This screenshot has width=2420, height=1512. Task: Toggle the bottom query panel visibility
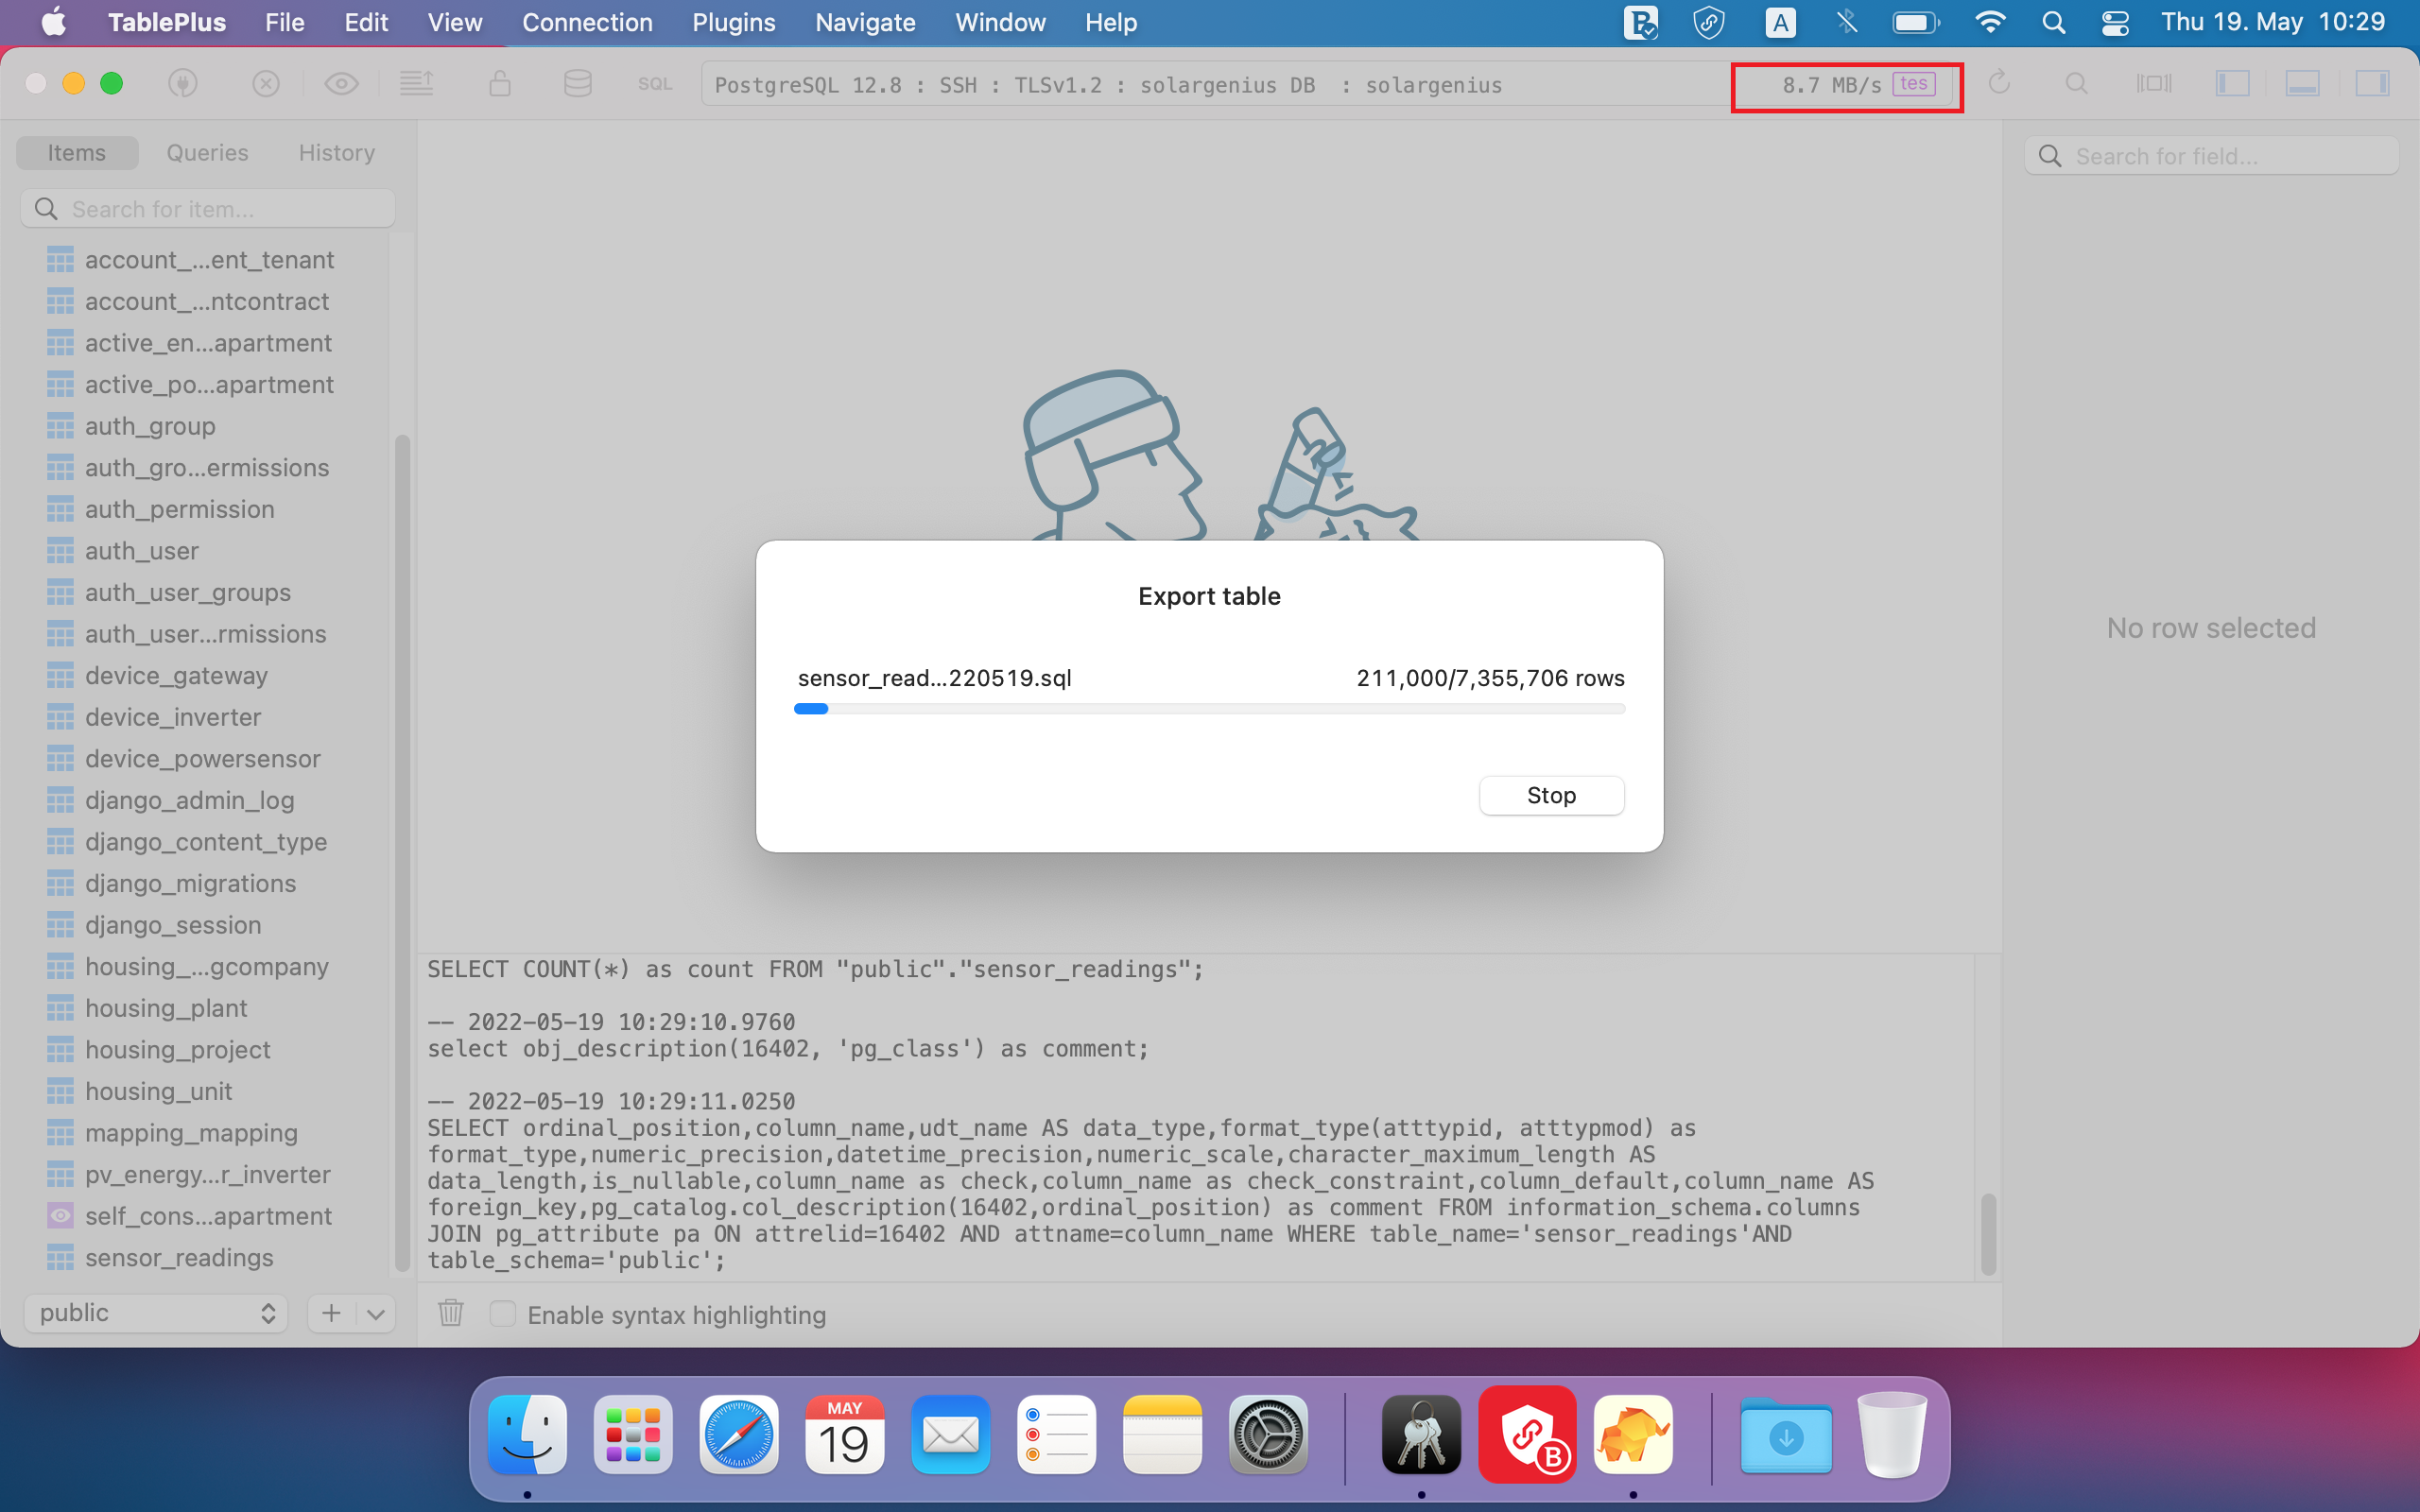(x=2301, y=84)
